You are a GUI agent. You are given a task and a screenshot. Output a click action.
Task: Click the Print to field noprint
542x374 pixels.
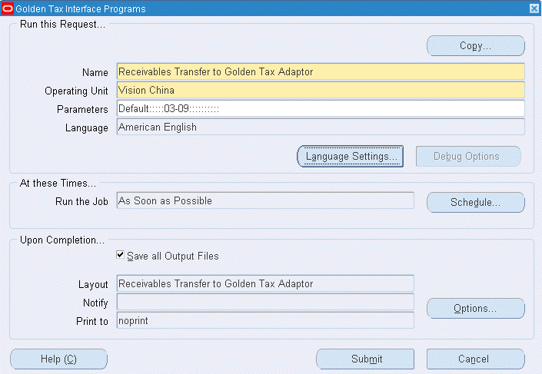265,320
